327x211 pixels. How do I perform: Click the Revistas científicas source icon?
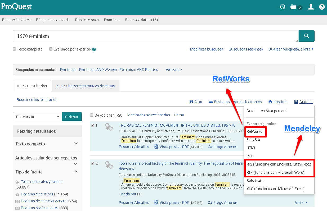pos(17,194)
